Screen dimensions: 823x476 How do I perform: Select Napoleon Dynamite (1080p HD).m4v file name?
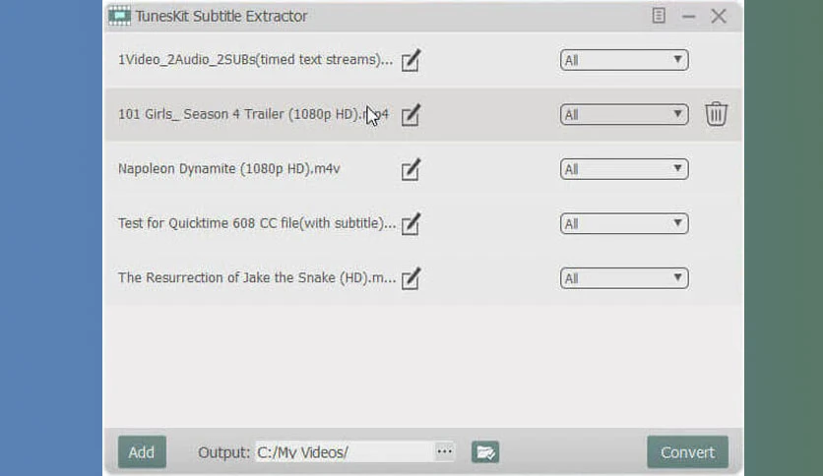228,169
